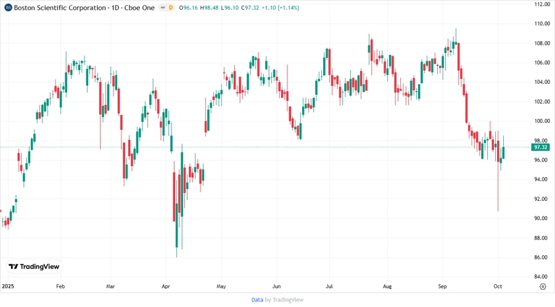Select the Sep label on time axis

click(x=443, y=287)
